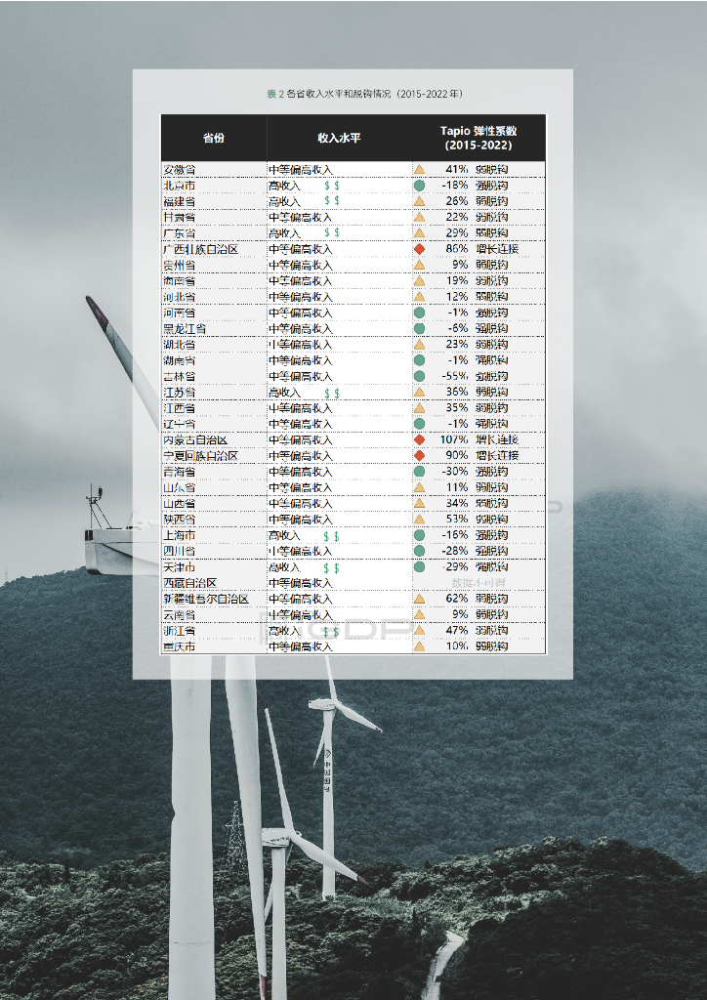Click the 数据不可得 text in 西藏 row
707x1000 pixels.
[478, 583]
